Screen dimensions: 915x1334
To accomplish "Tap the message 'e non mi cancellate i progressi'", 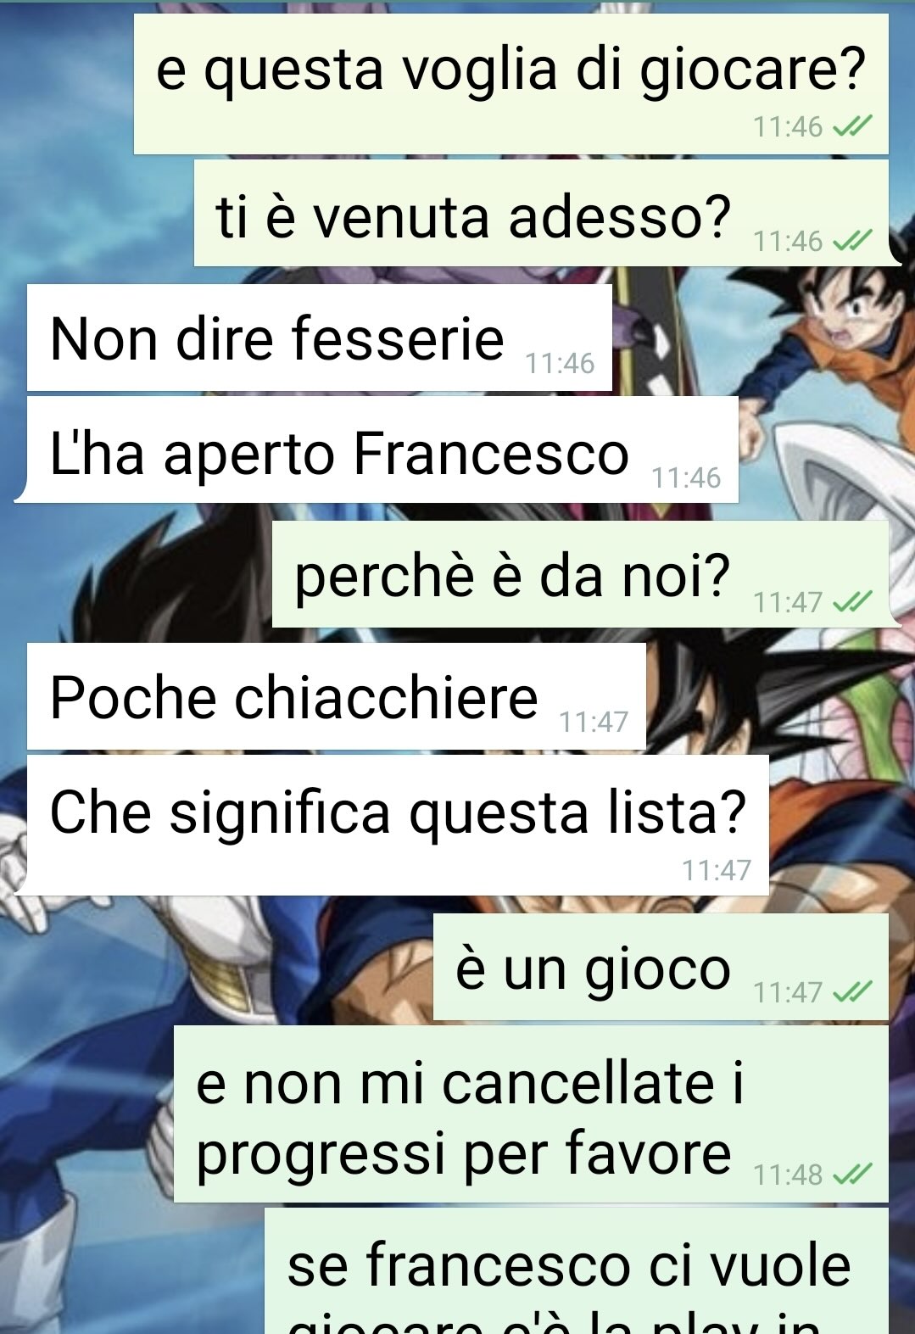I will (531, 1114).
